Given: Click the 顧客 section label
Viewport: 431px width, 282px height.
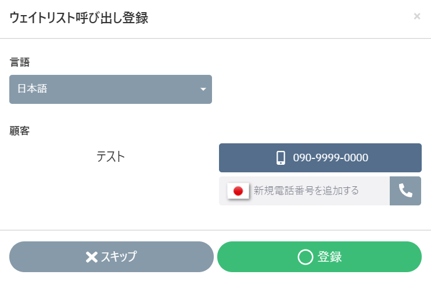Looking at the screenshot, I should pos(20,131).
